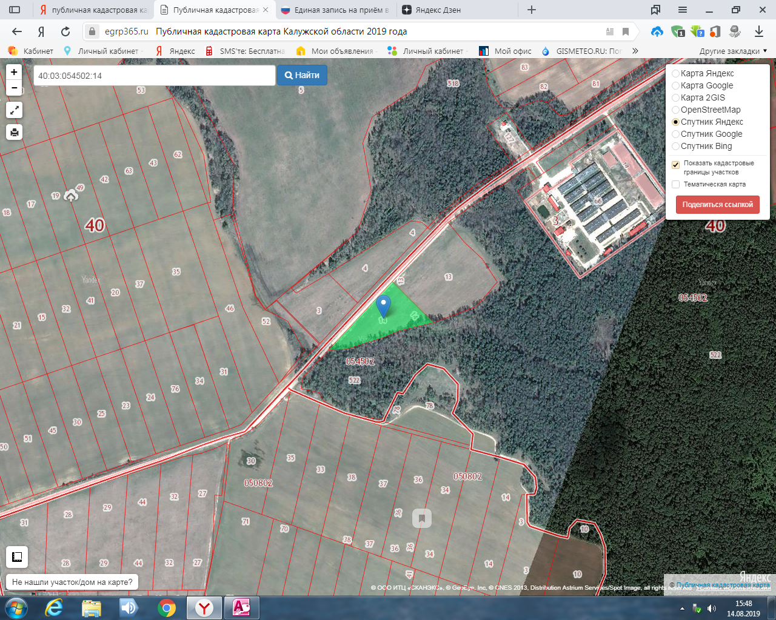Click the orange Office extension icon
Screen dimensions: 776x620
(715, 31)
